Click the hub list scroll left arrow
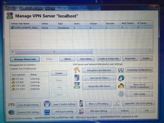164x123 pixels. tap(12, 52)
